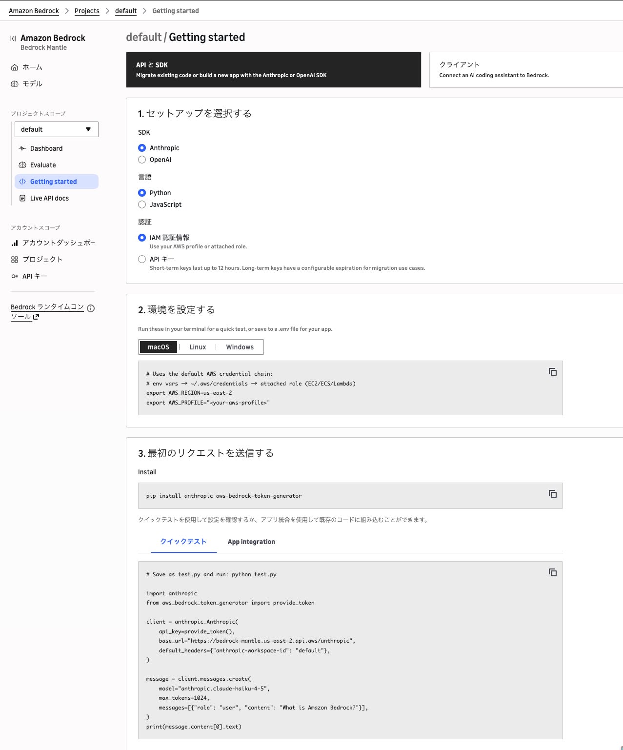Collapse the Amazon Bedrock sidebar icon
This screenshot has width=623, height=750.
tap(13, 38)
